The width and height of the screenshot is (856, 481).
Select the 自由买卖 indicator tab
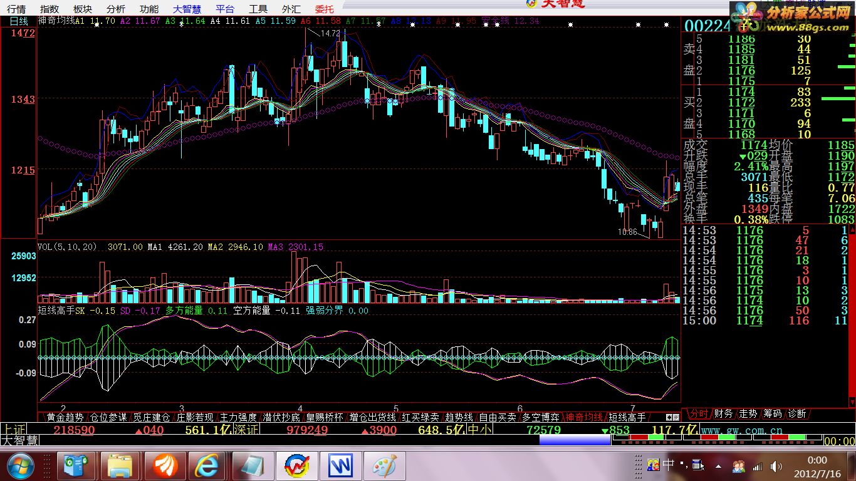[x=498, y=417]
